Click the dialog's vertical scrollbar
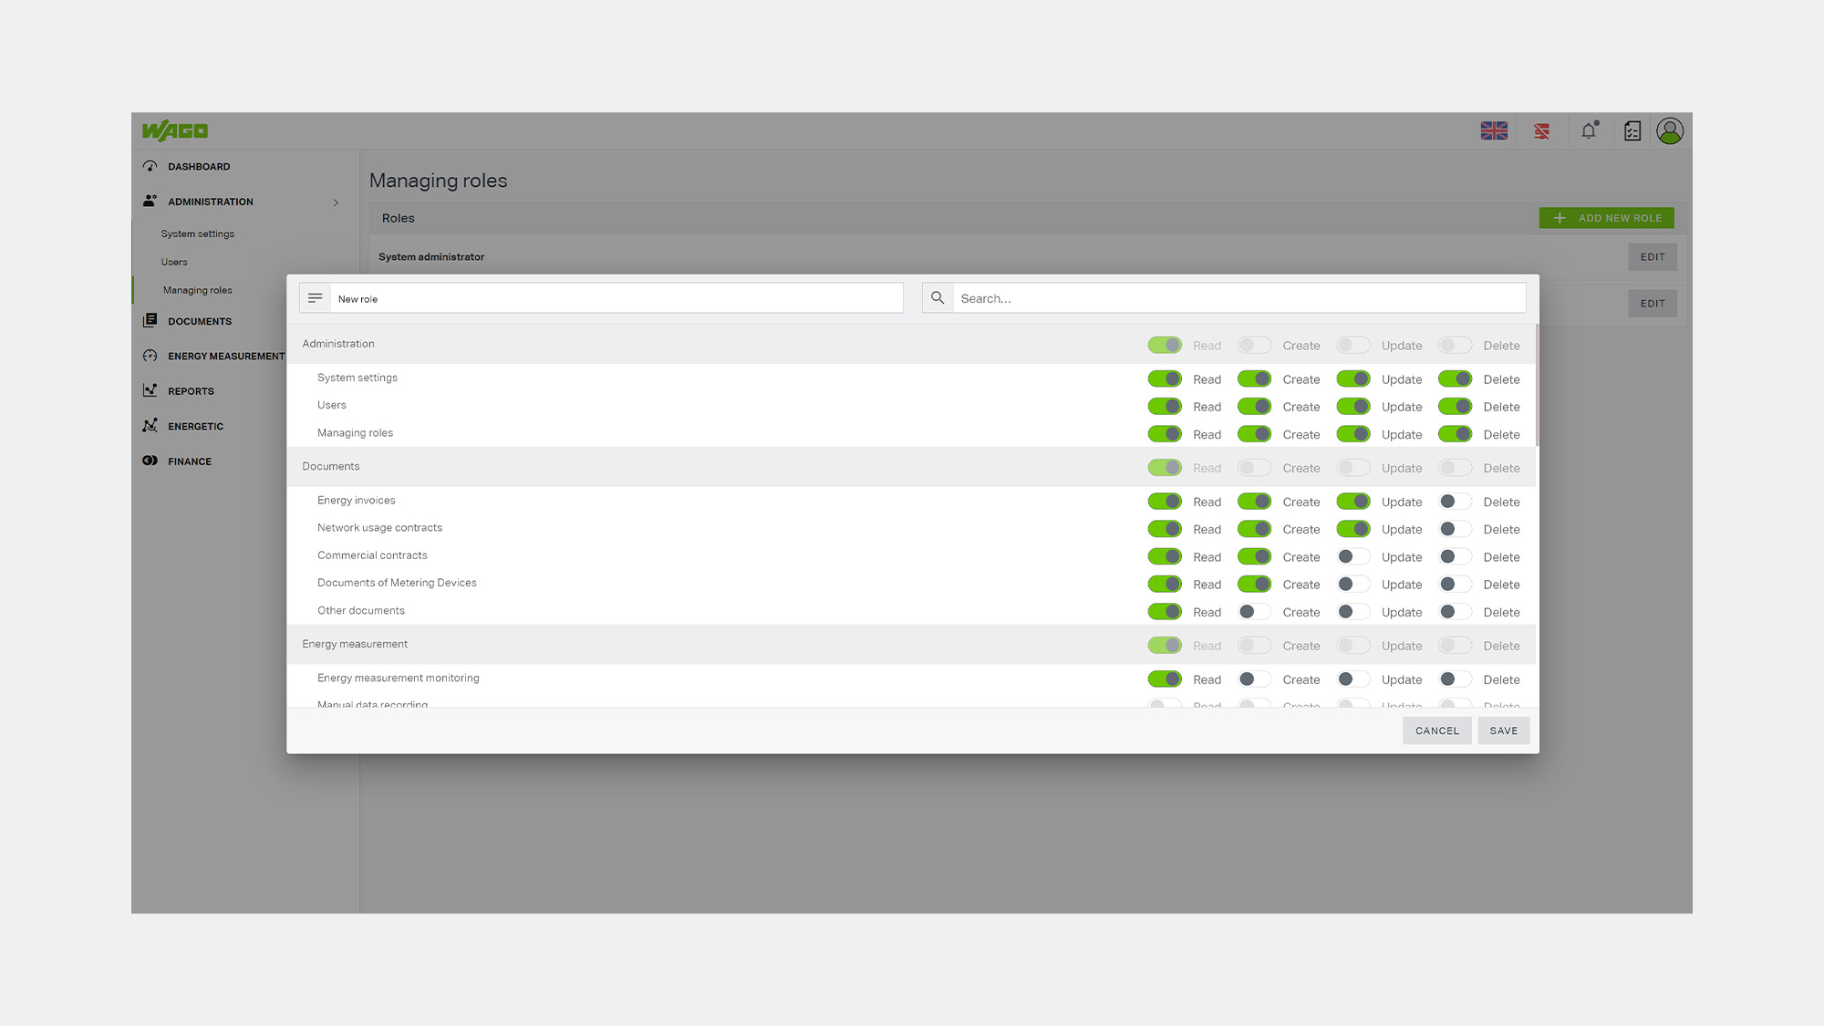This screenshot has height=1026, width=1824. point(1537,385)
